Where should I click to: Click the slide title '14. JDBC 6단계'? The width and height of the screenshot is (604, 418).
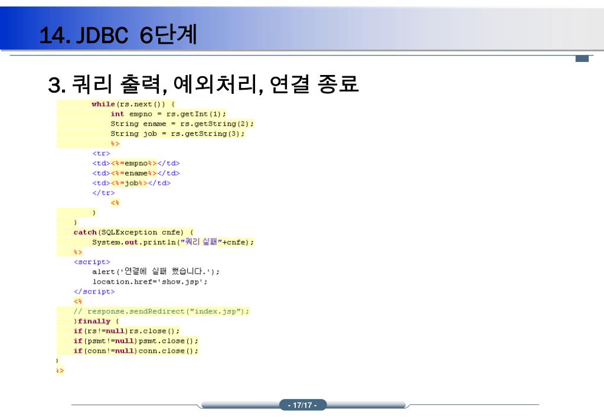click(118, 35)
